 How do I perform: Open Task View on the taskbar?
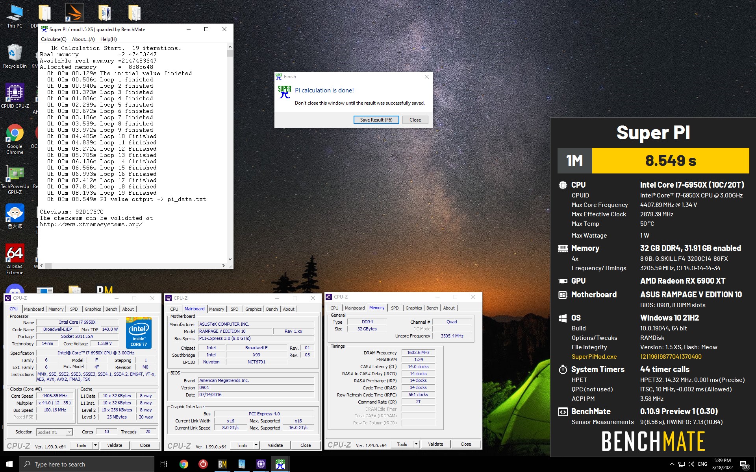coord(164,464)
